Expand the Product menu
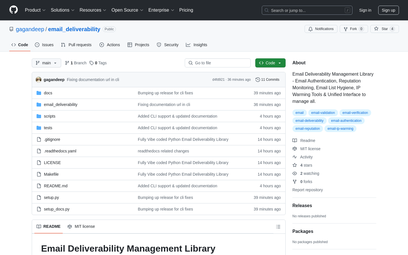The height and width of the screenshot is (255, 408). point(35,10)
